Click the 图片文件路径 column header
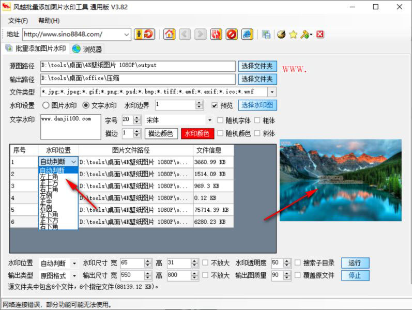 click(136, 150)
